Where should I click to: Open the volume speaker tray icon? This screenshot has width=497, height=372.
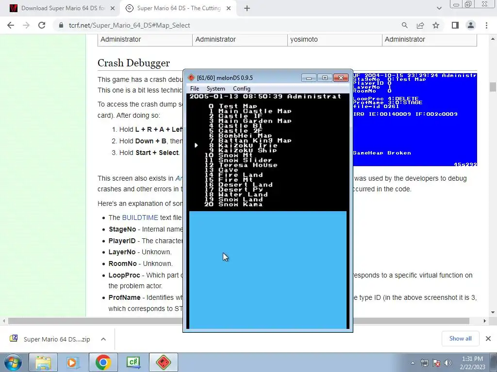(448, 363)
